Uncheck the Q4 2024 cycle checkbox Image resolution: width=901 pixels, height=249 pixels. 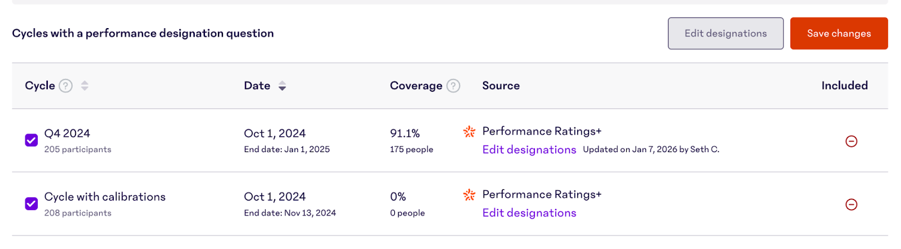click(x=32, y=140)
